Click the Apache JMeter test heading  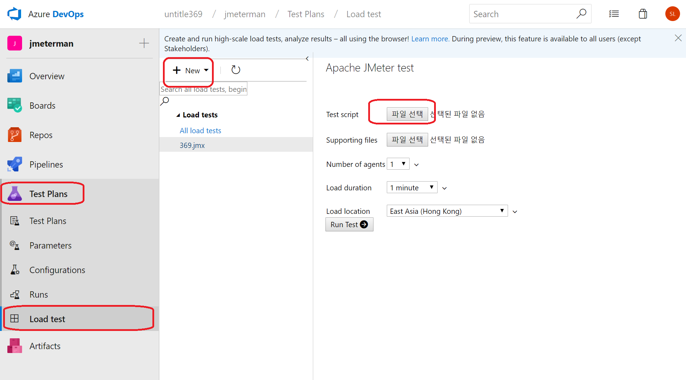[370, 68]
